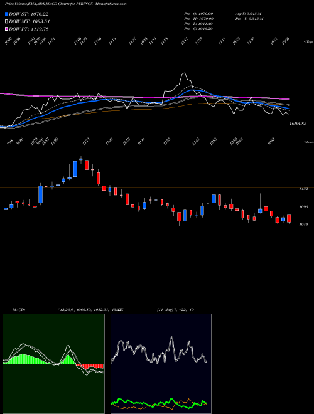Click the 998 lows label
The height and width of the screenshot is (414, 314).
(10, 142)
